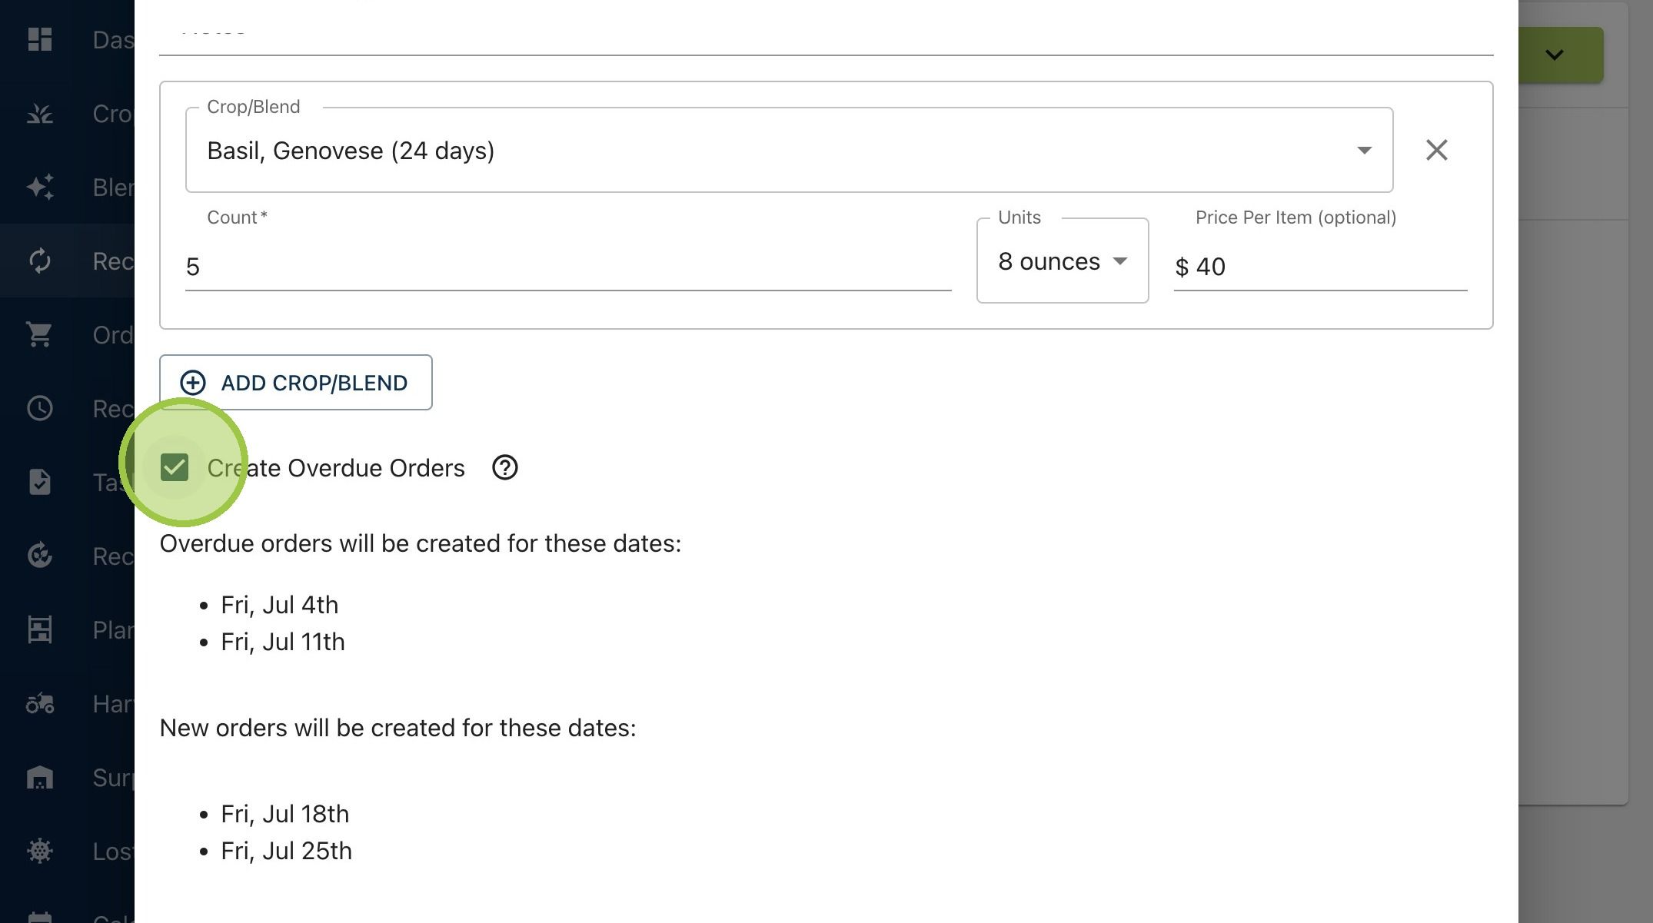The height and width of the screenshot is (923, 1653).
Task: Uncheck the Create Overdue Orders checkbox
Action: (x=175, y=467)
